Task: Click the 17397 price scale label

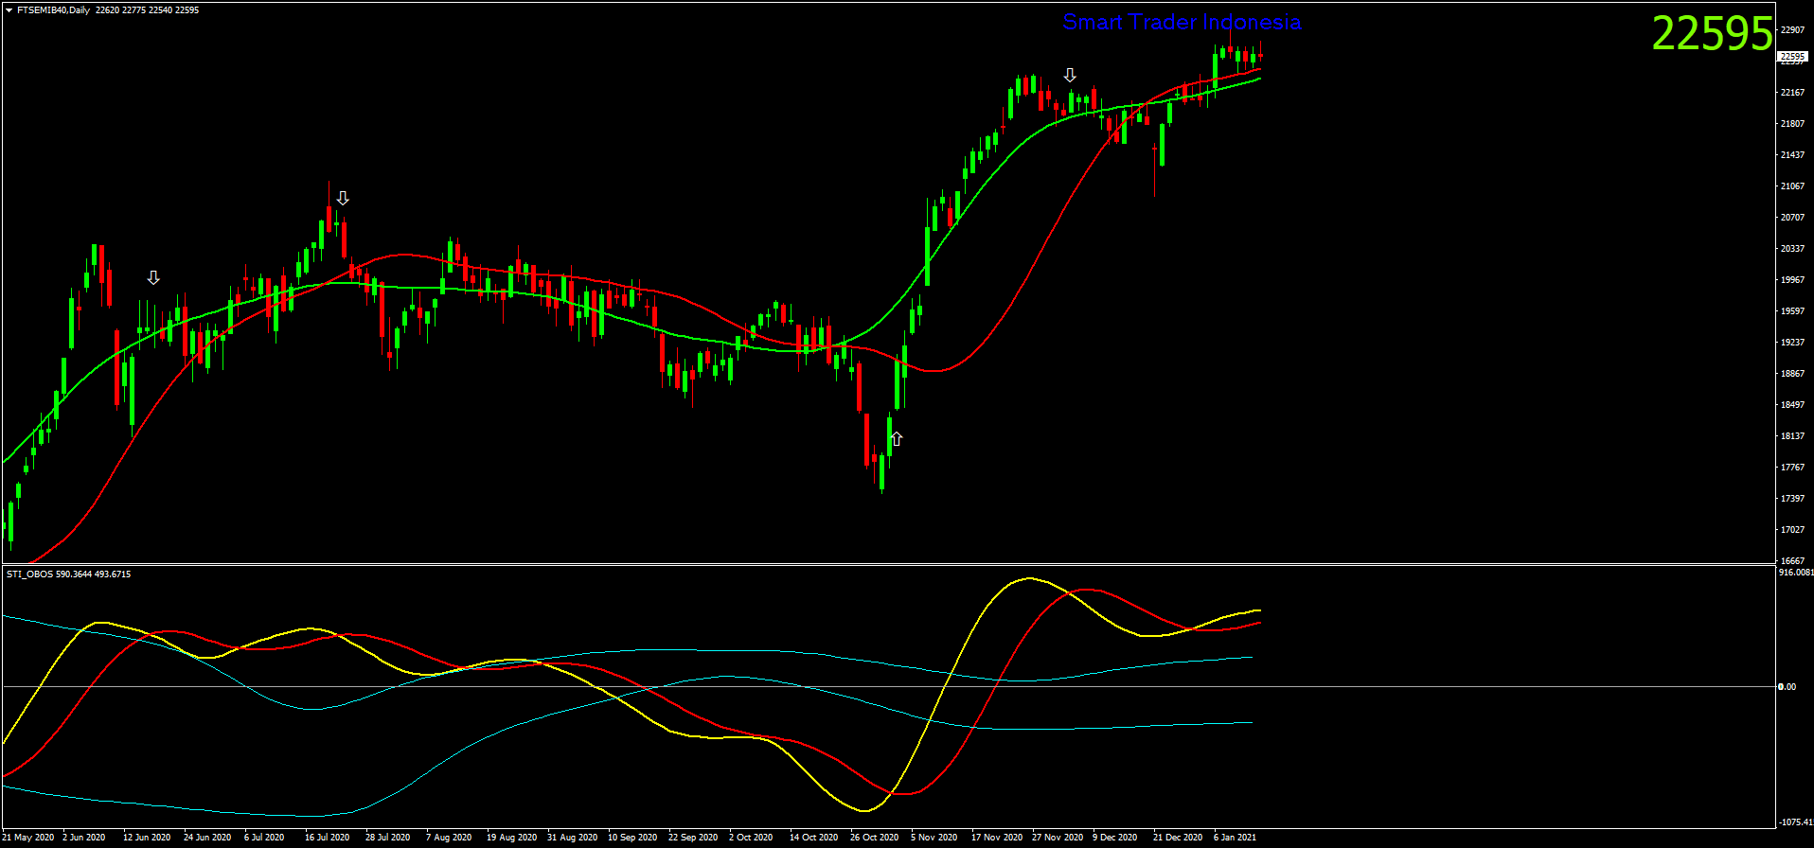Action: [x=1792, y=499]
